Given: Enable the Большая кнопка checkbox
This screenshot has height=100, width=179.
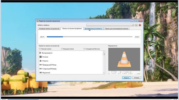Looking at the screenshot, I should coord(62,49).
